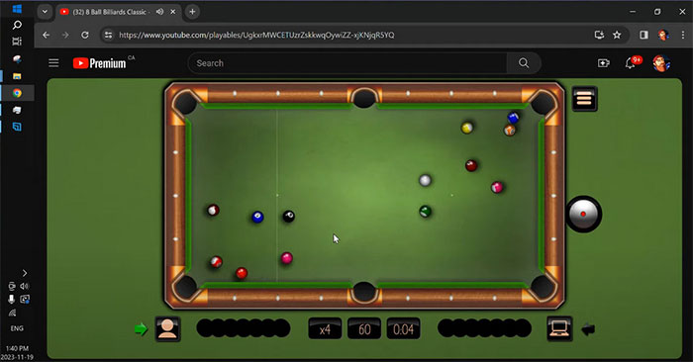Click the ENG language indicator
Image resolution: width=693 pixels, height=362 pixels.
tap(17, 328)
